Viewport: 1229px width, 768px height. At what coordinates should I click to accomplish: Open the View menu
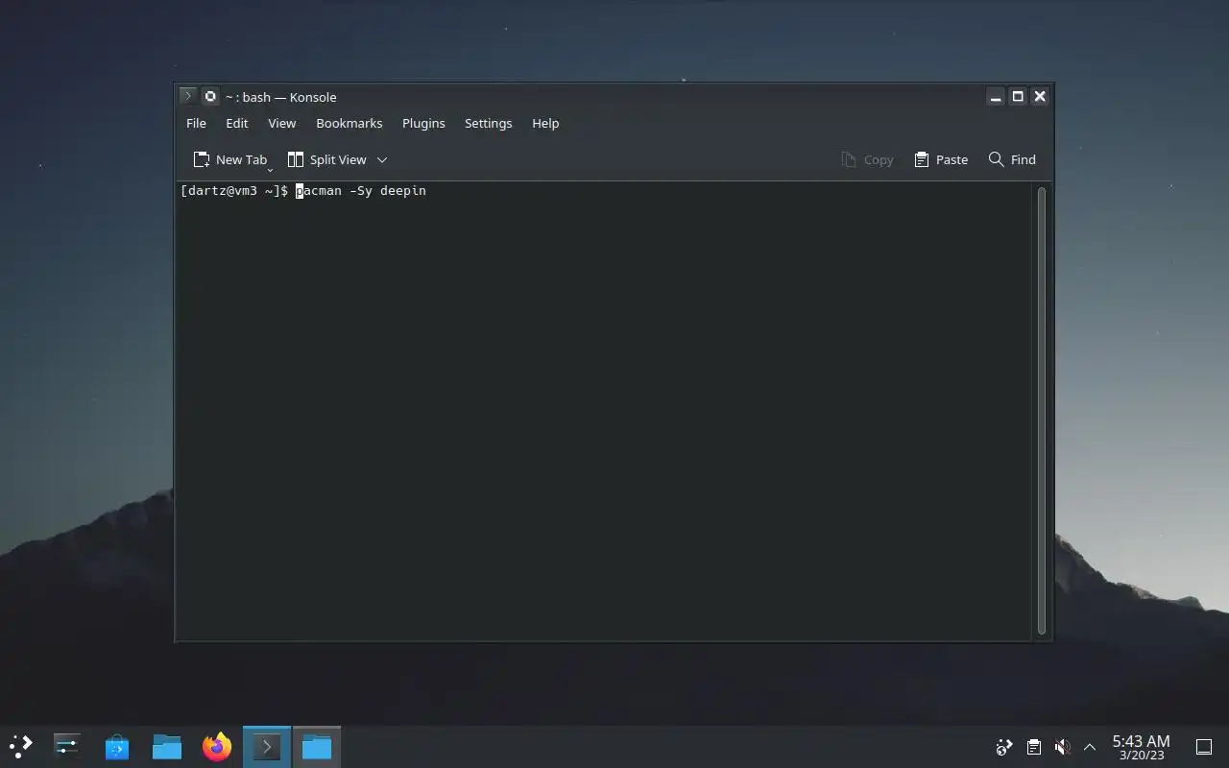click(x=281, y=123)
